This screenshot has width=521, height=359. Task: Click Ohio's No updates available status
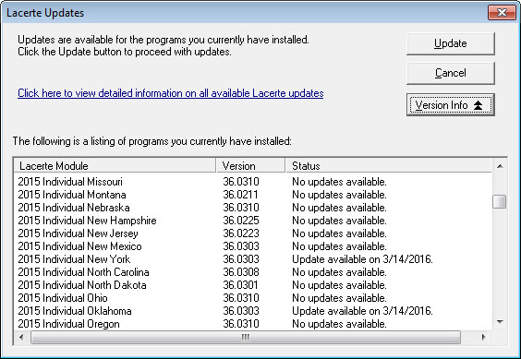(339, 298)
